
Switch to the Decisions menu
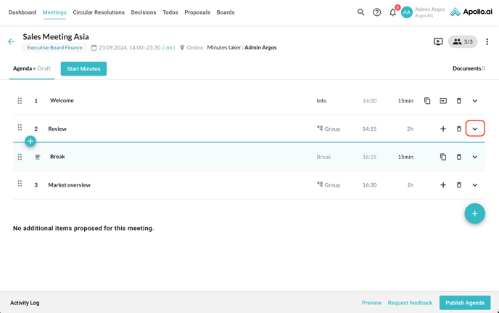click(x=144, y=12)
